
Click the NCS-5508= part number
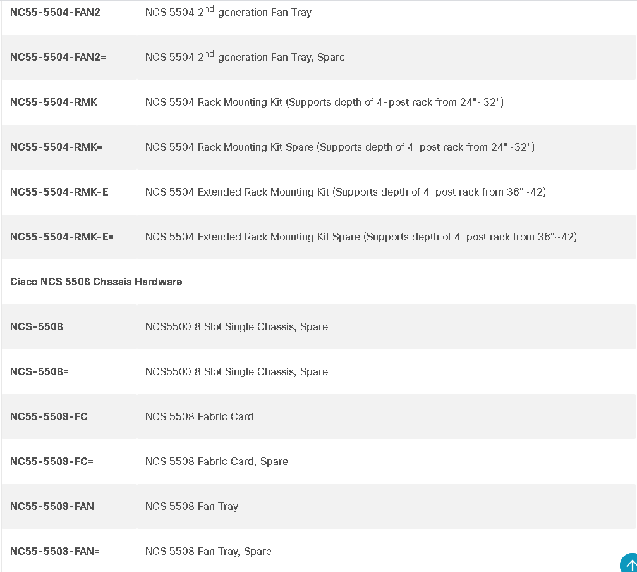point(39,372)
